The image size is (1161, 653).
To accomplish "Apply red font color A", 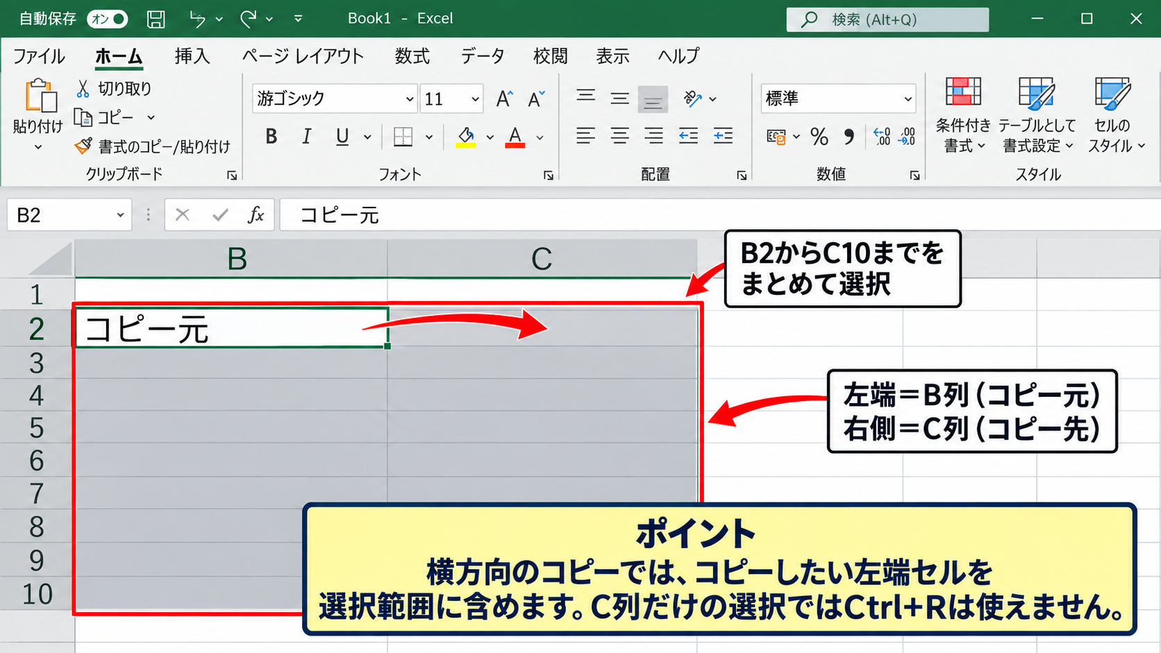I will click(515, 137).
